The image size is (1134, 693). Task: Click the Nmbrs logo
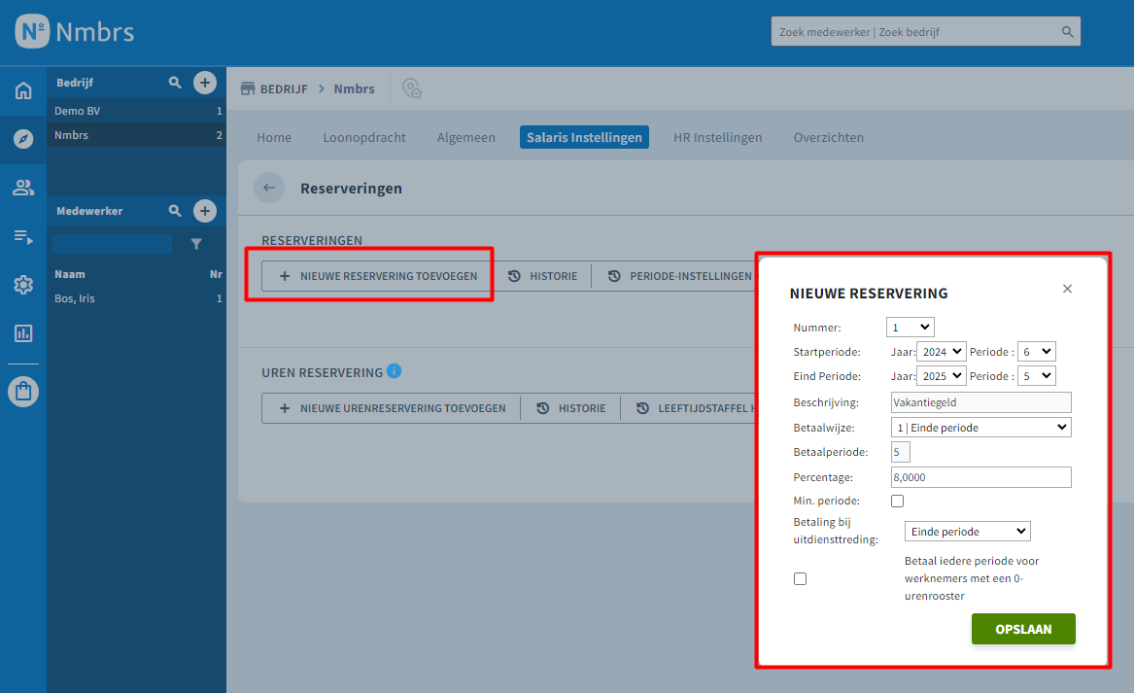point(75,32)
